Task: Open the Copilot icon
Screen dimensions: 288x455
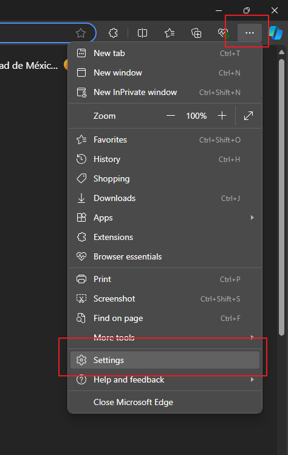Action: pos(276,33)
